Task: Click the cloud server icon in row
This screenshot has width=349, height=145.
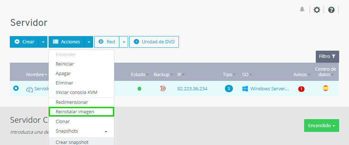Action: 29,89
